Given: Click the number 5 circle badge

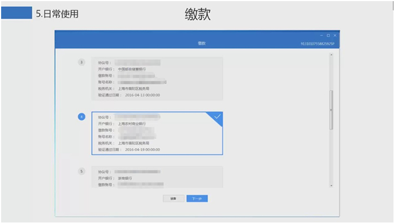Looking at the screenshot, I should (x=82, y=171).
